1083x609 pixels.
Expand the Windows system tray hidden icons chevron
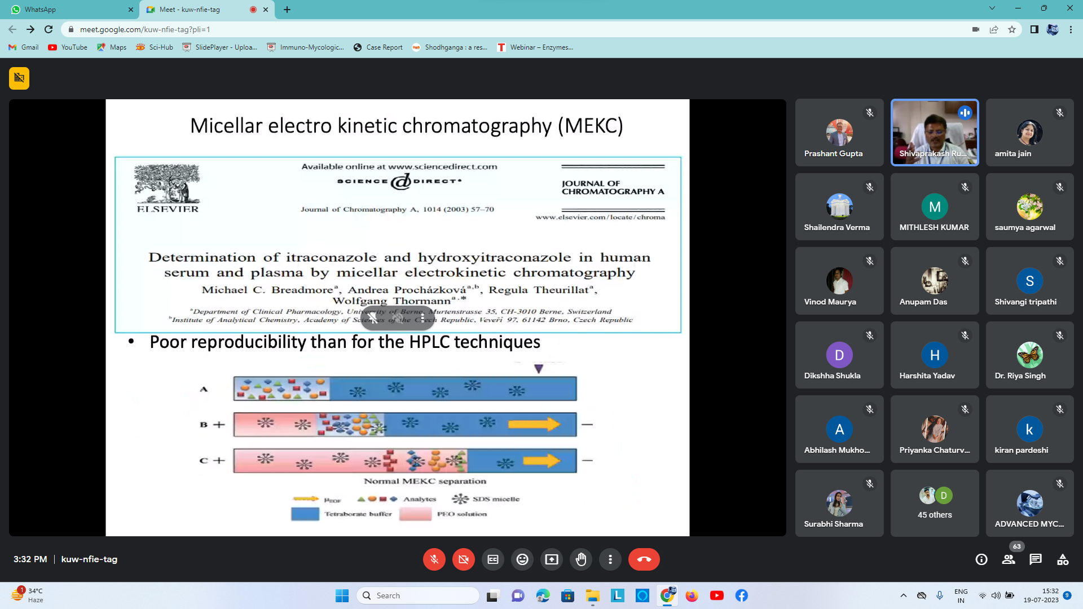pos(904,595)
